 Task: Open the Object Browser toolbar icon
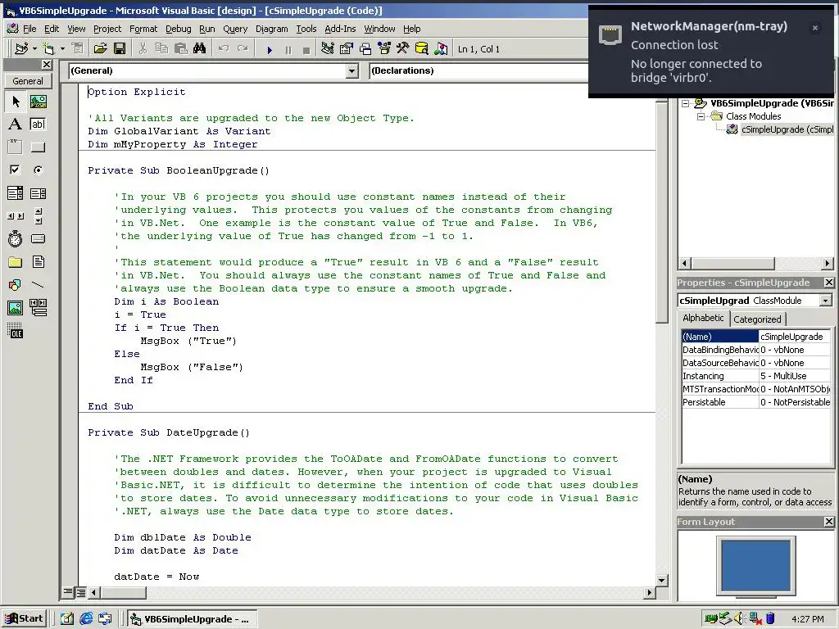pos(384,48)
